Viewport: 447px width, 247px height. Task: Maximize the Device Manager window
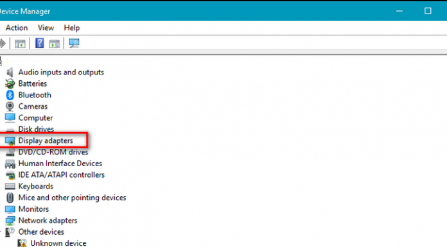pyautogui.click(x=428, y=11)
